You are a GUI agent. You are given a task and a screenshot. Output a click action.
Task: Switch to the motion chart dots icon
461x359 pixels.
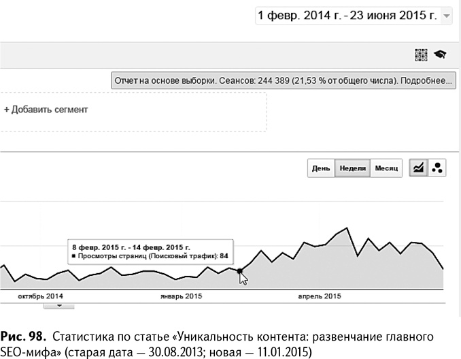(437, 168)
